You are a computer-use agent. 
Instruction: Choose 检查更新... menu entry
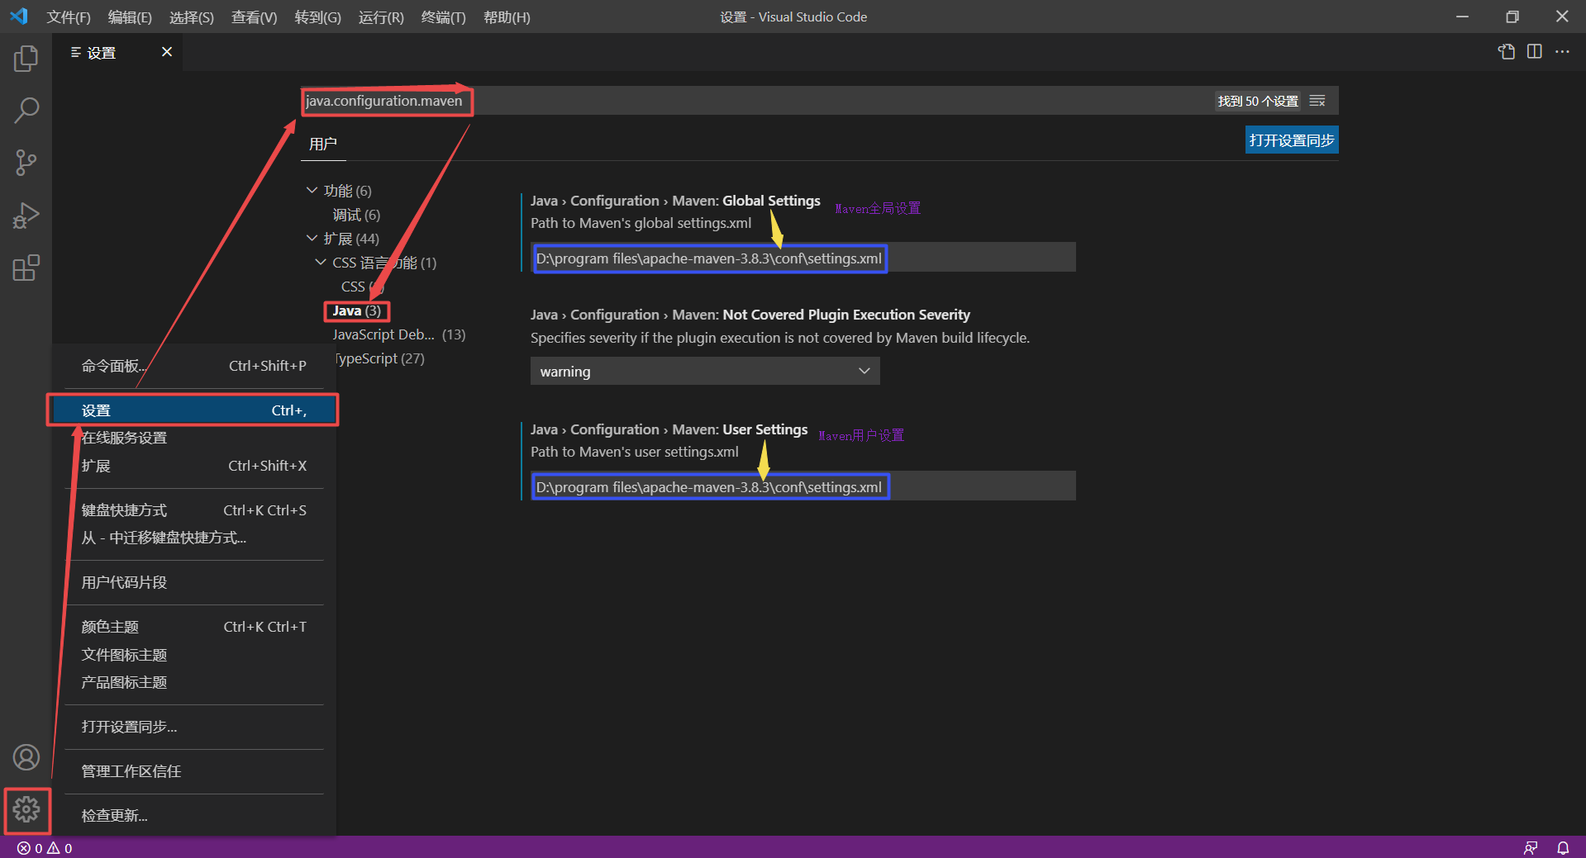tap(194, 816)
